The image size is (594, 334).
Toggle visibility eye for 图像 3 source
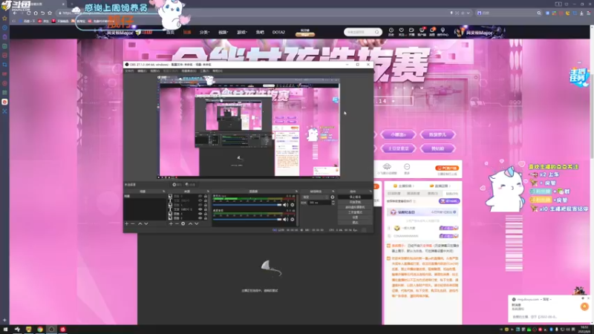(x=200, y=214)
